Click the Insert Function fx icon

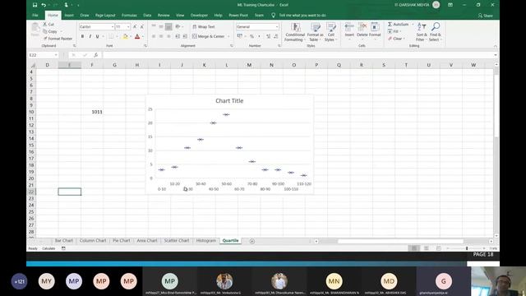(x=95, y=55)
